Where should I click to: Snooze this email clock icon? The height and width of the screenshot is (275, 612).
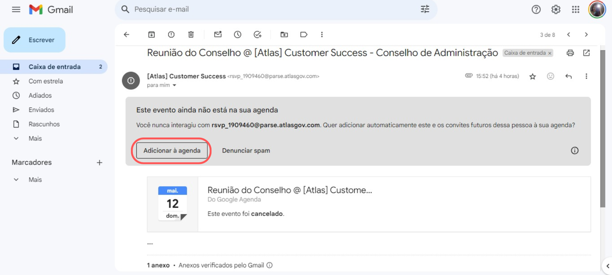[x=237, y=34]
